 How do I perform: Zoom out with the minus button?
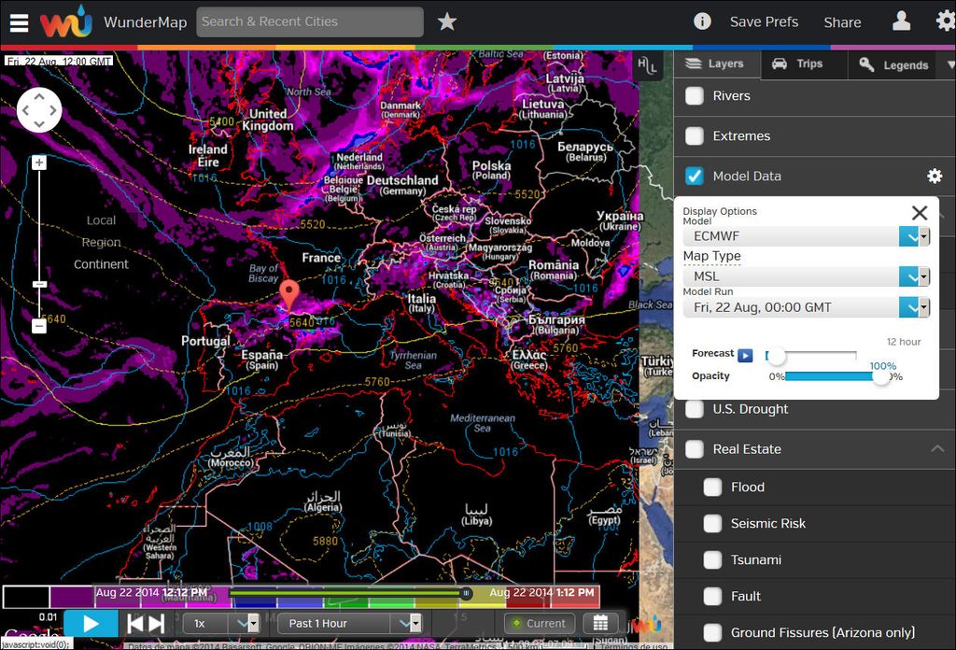(39, 326)
